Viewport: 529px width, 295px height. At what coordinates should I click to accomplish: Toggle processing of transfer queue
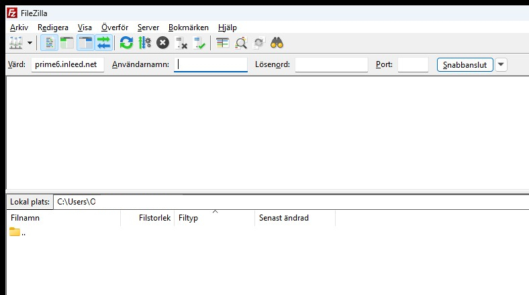pos(144,43)
